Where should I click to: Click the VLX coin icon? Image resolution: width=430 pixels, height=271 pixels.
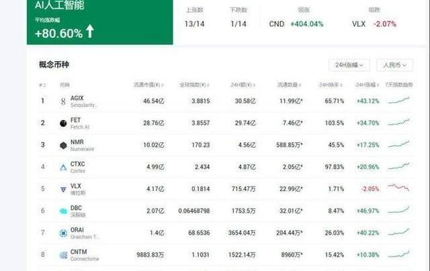(x=63, y=188)
